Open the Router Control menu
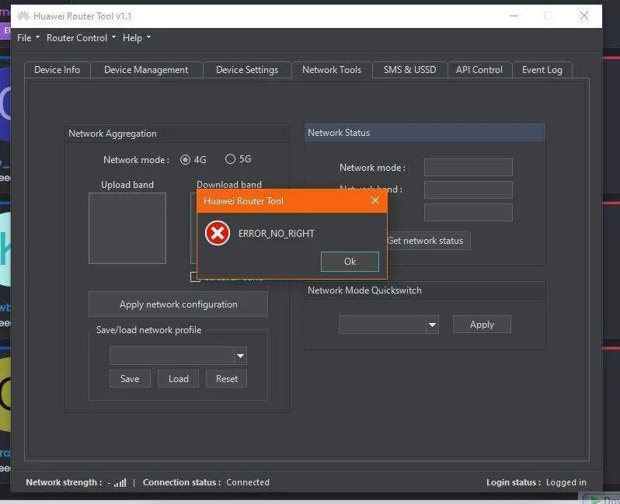The height and width of the screenshot is (504, 620). coord(81,38)
